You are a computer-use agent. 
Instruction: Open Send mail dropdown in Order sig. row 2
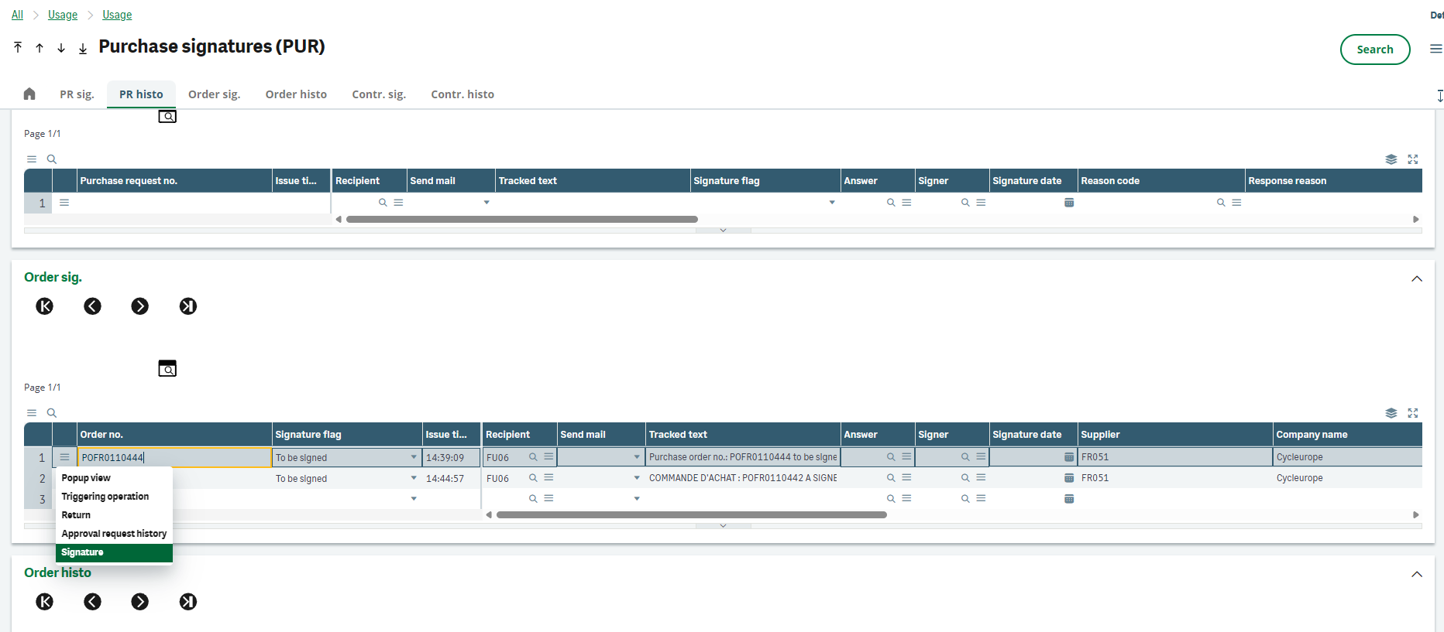pos(637,478)
